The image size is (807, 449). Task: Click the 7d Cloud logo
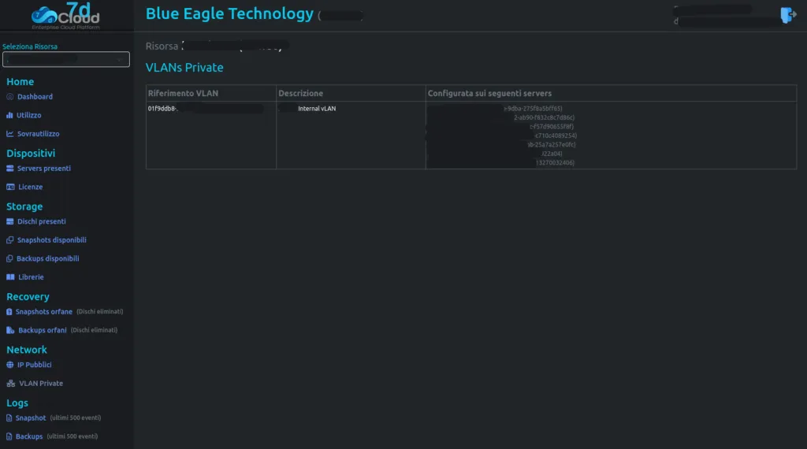(65, 16)
